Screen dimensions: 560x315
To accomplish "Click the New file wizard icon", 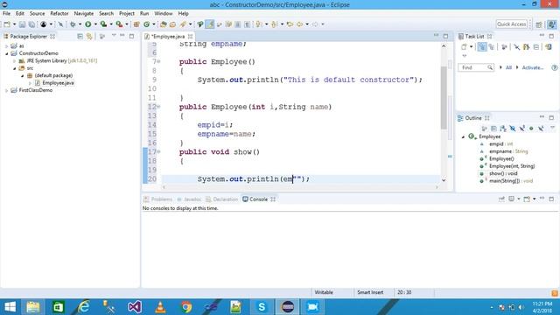I will [x=7, y=24].
